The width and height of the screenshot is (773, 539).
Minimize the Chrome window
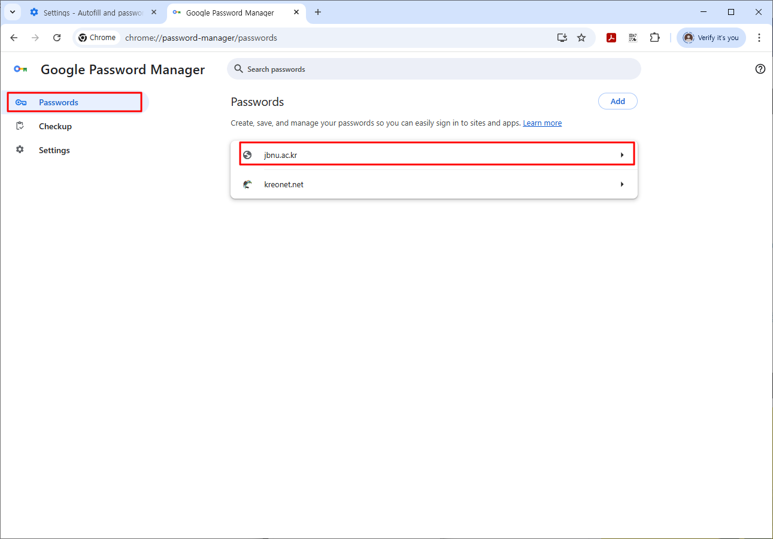704,12
